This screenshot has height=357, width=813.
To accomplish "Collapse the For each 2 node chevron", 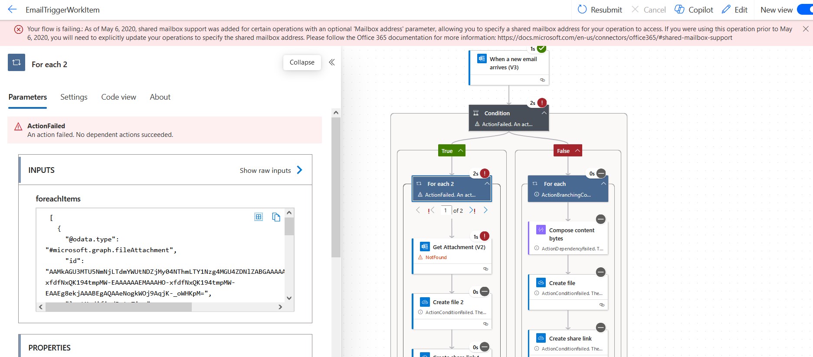I will pos(487,184).
